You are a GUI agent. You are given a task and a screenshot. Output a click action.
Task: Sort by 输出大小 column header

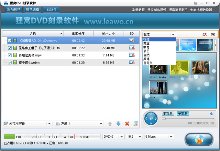pos(108,34)
